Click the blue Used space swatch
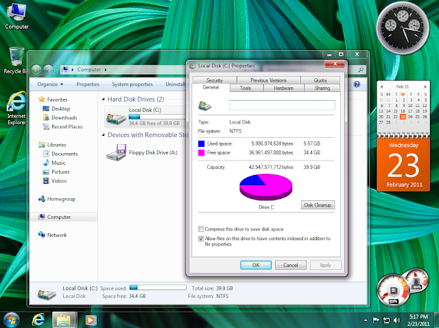 coord(201,143)
